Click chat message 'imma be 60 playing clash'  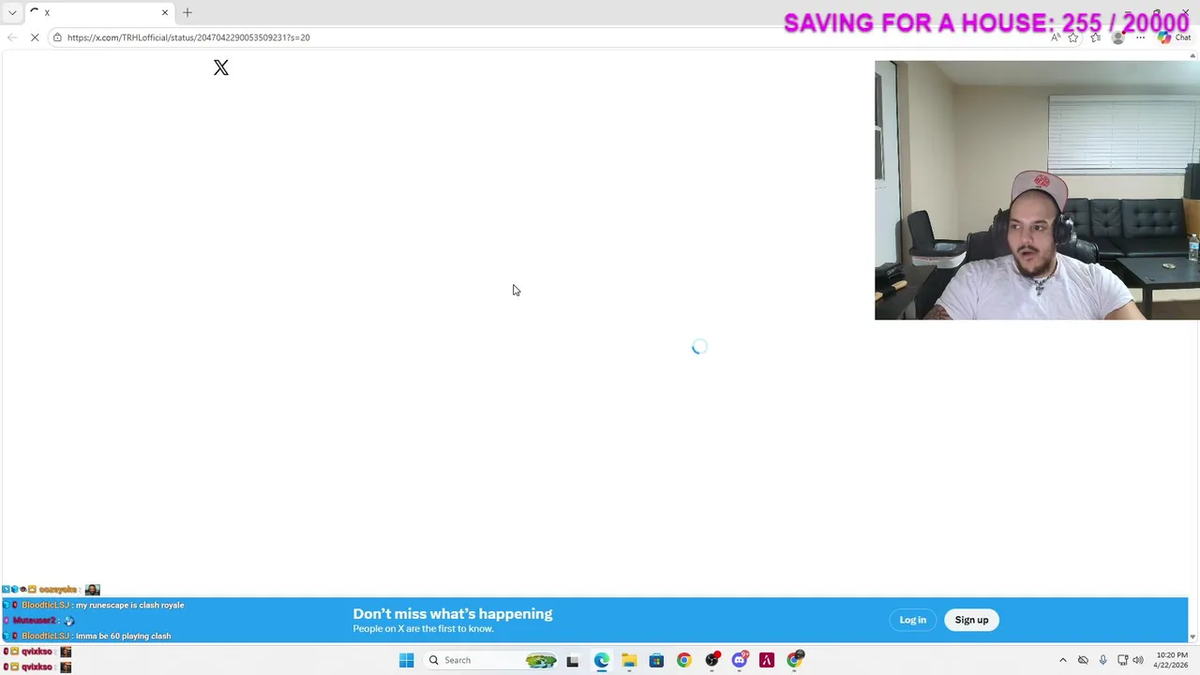point(123,636)
